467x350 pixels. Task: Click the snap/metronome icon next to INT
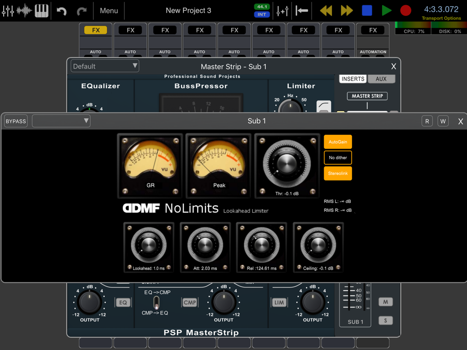pyautogui.click(x=283, y=11)
